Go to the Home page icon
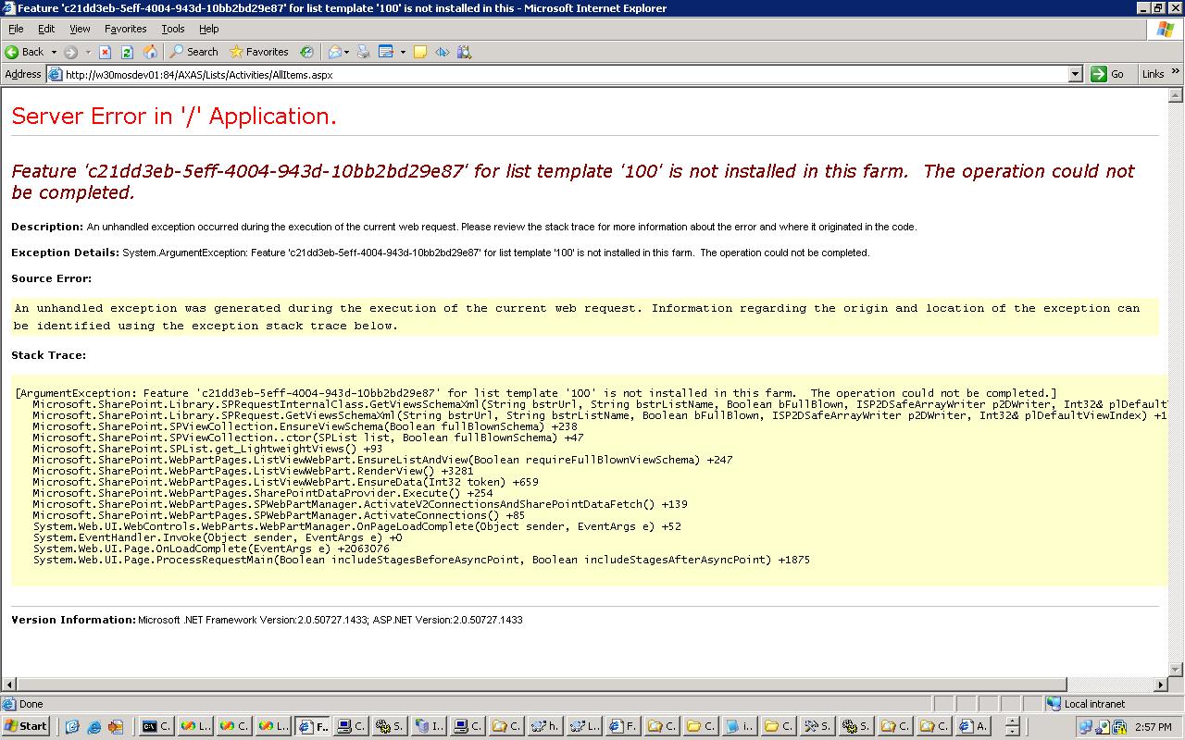 point(150,52)
